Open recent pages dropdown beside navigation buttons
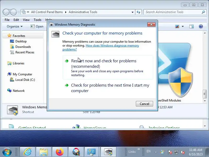The height and width of the screenshot is (157, 209). tap(19, 12)
